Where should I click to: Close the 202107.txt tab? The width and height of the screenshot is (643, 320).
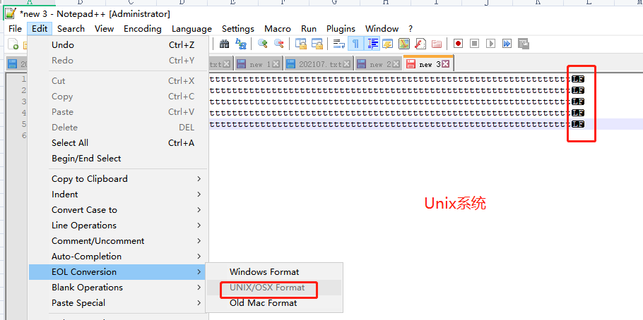[347, 64]
